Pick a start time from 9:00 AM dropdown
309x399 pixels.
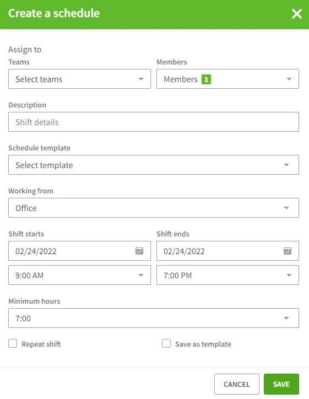tap(80, 275)
